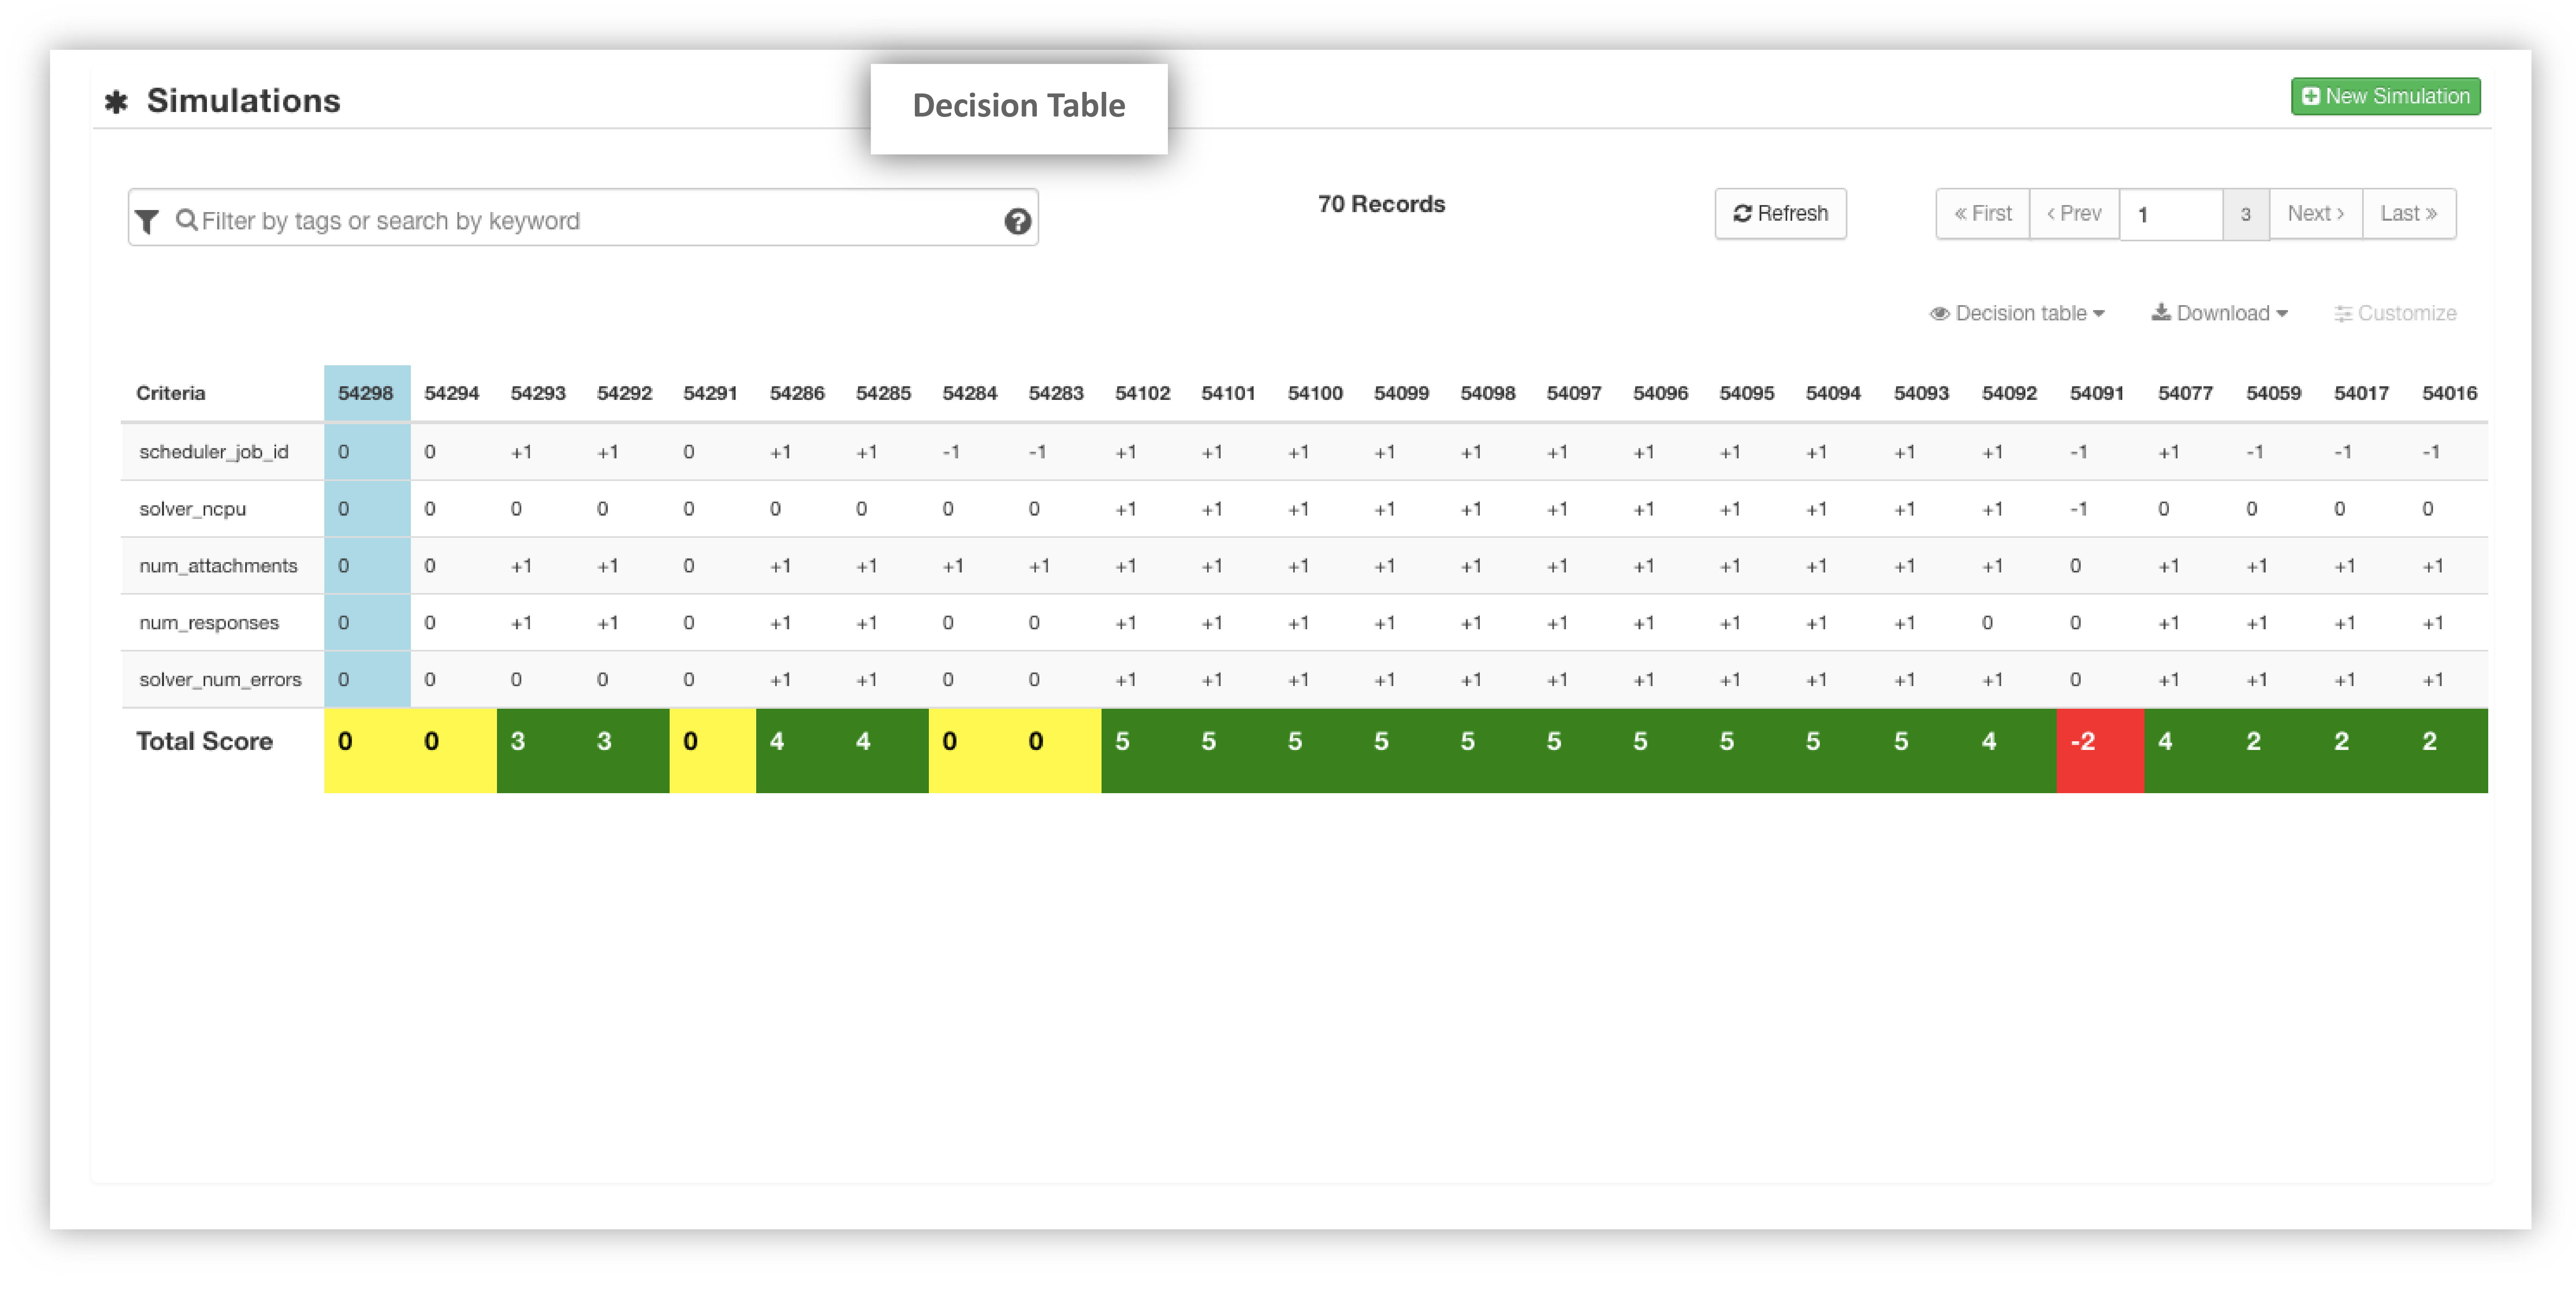Click the Customize option
The image size is (2576, 1289).
pos(2395,314)
